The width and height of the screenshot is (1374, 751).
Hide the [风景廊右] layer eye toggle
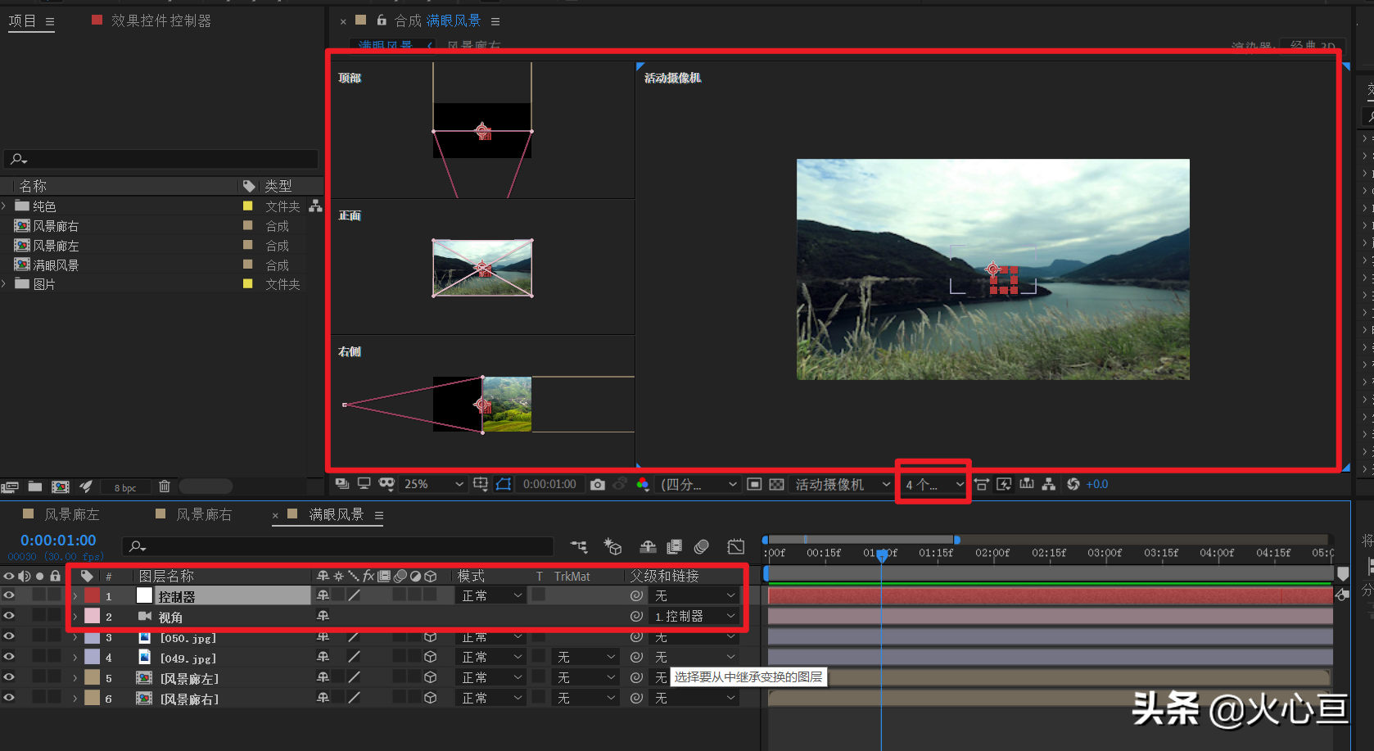(x=9, y=697)
